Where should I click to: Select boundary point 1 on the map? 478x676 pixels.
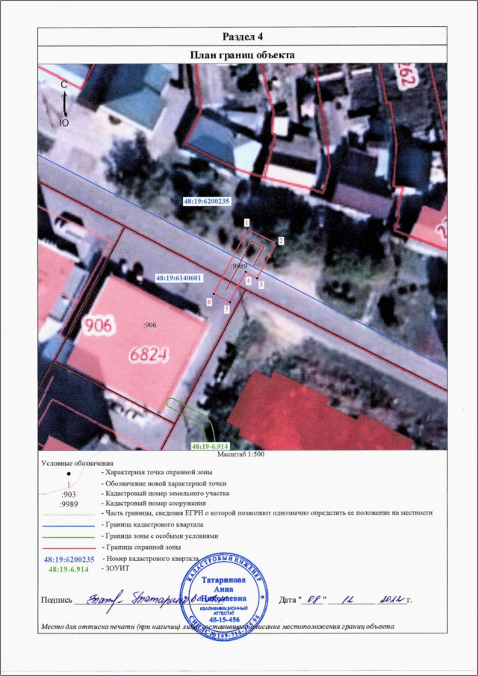(x=246, y=222)
